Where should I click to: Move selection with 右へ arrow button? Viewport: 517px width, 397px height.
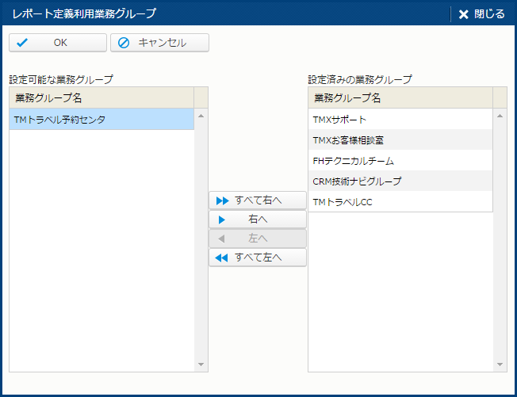click(257, 219)
